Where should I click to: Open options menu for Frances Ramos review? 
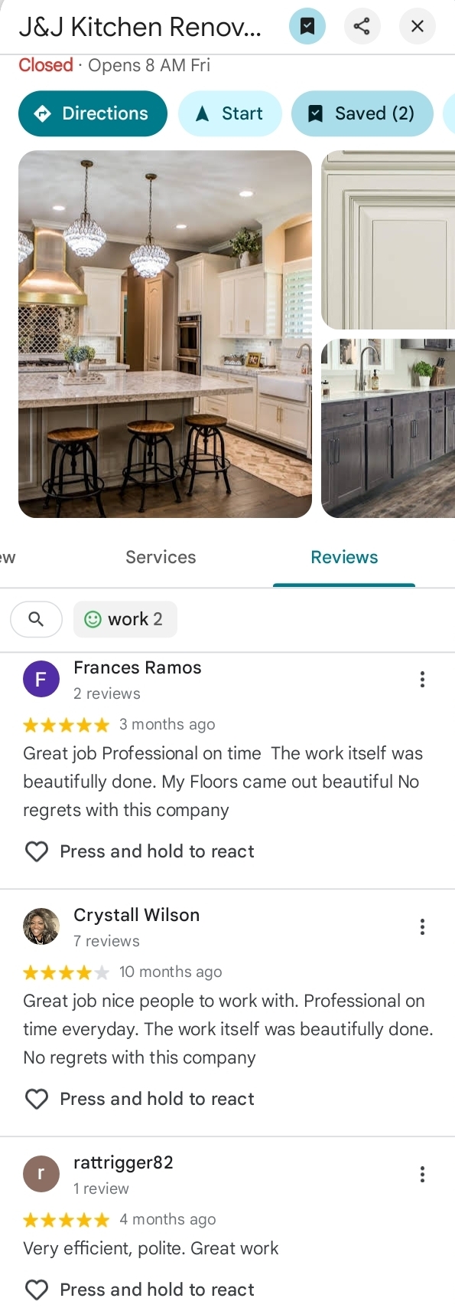(422, 680)
